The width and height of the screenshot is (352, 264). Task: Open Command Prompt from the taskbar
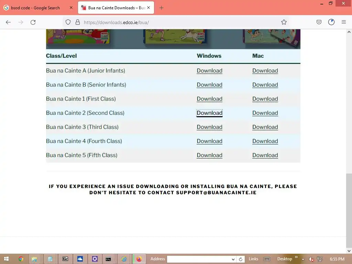[108, 259]
